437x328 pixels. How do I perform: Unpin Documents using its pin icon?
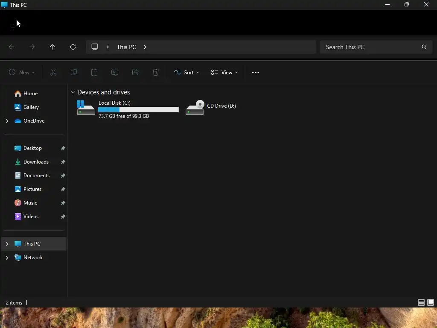click(63, 176)
